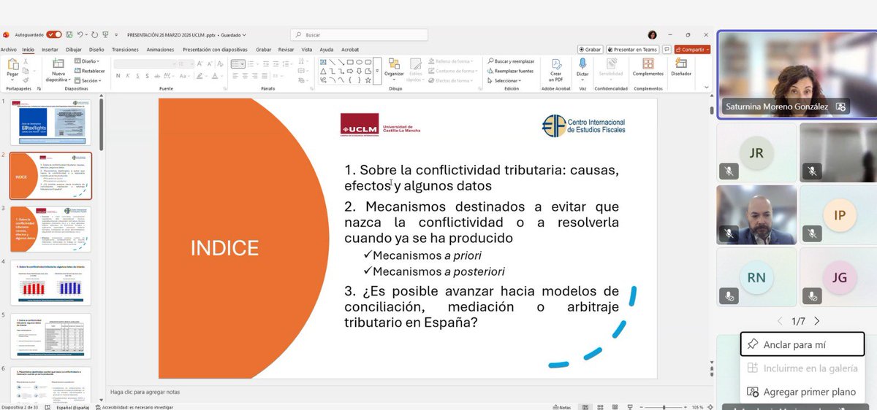
Task: Open the Animaciones tab
Action: (160, 50)
